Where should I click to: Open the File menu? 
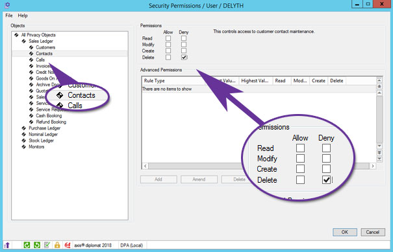(x=9, y=16)
